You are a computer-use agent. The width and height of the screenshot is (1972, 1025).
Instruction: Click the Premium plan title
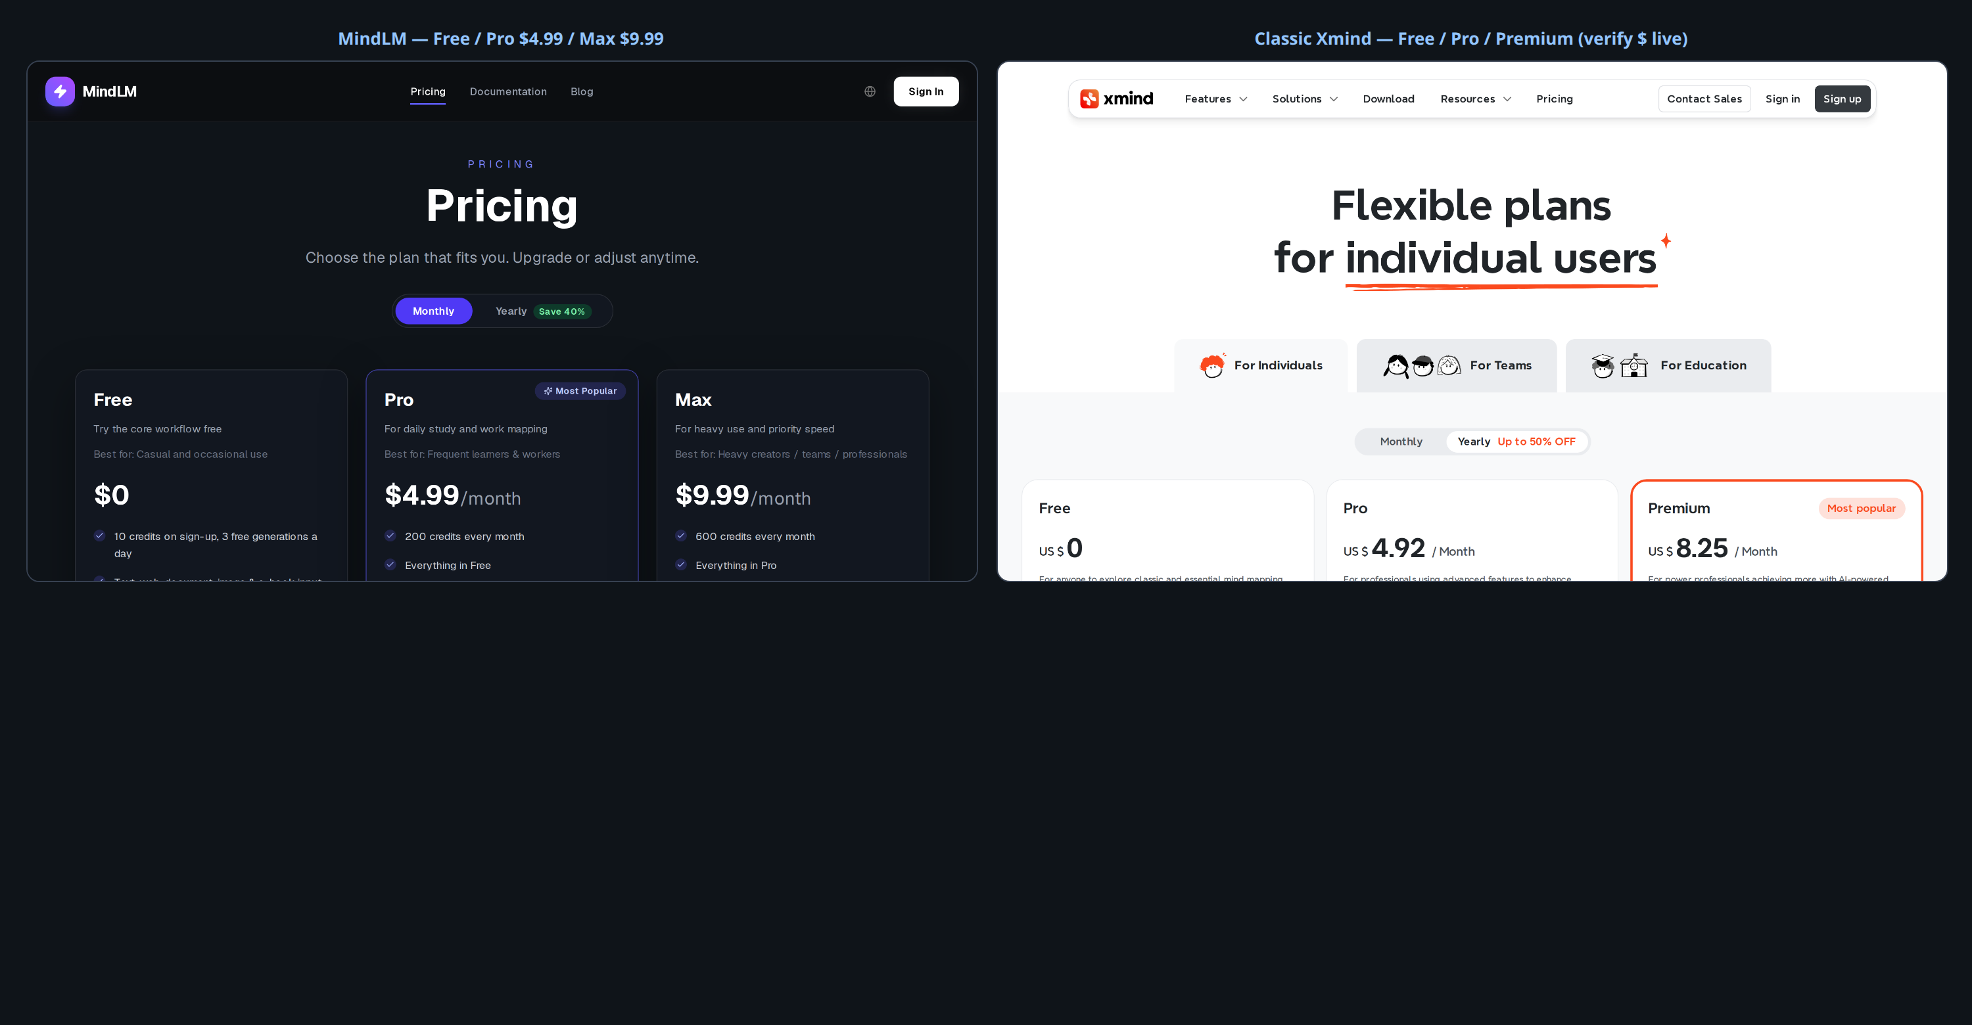[1679, 508]
